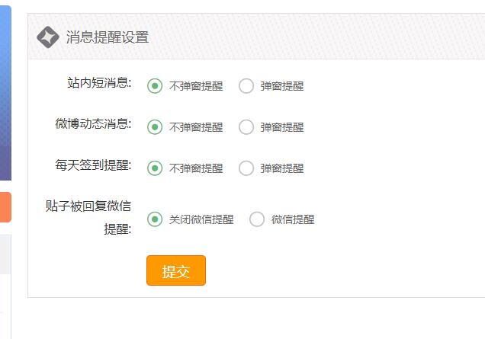Screen dimensions: 485x339
Task: Click the blue sidebar panel at left
Action: 5,91
